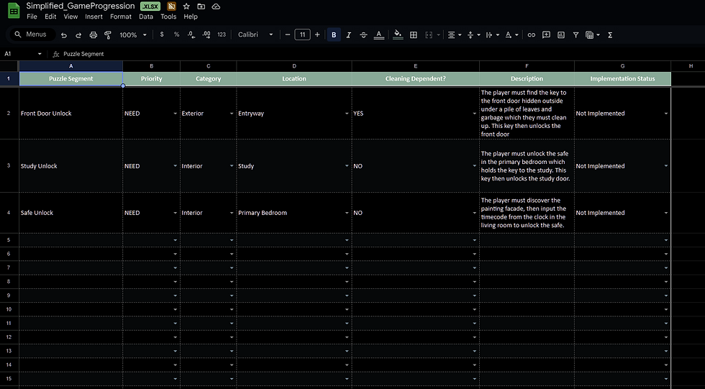
Task: Open the Calibri font dropdown
Action: (x=255, y=35)
